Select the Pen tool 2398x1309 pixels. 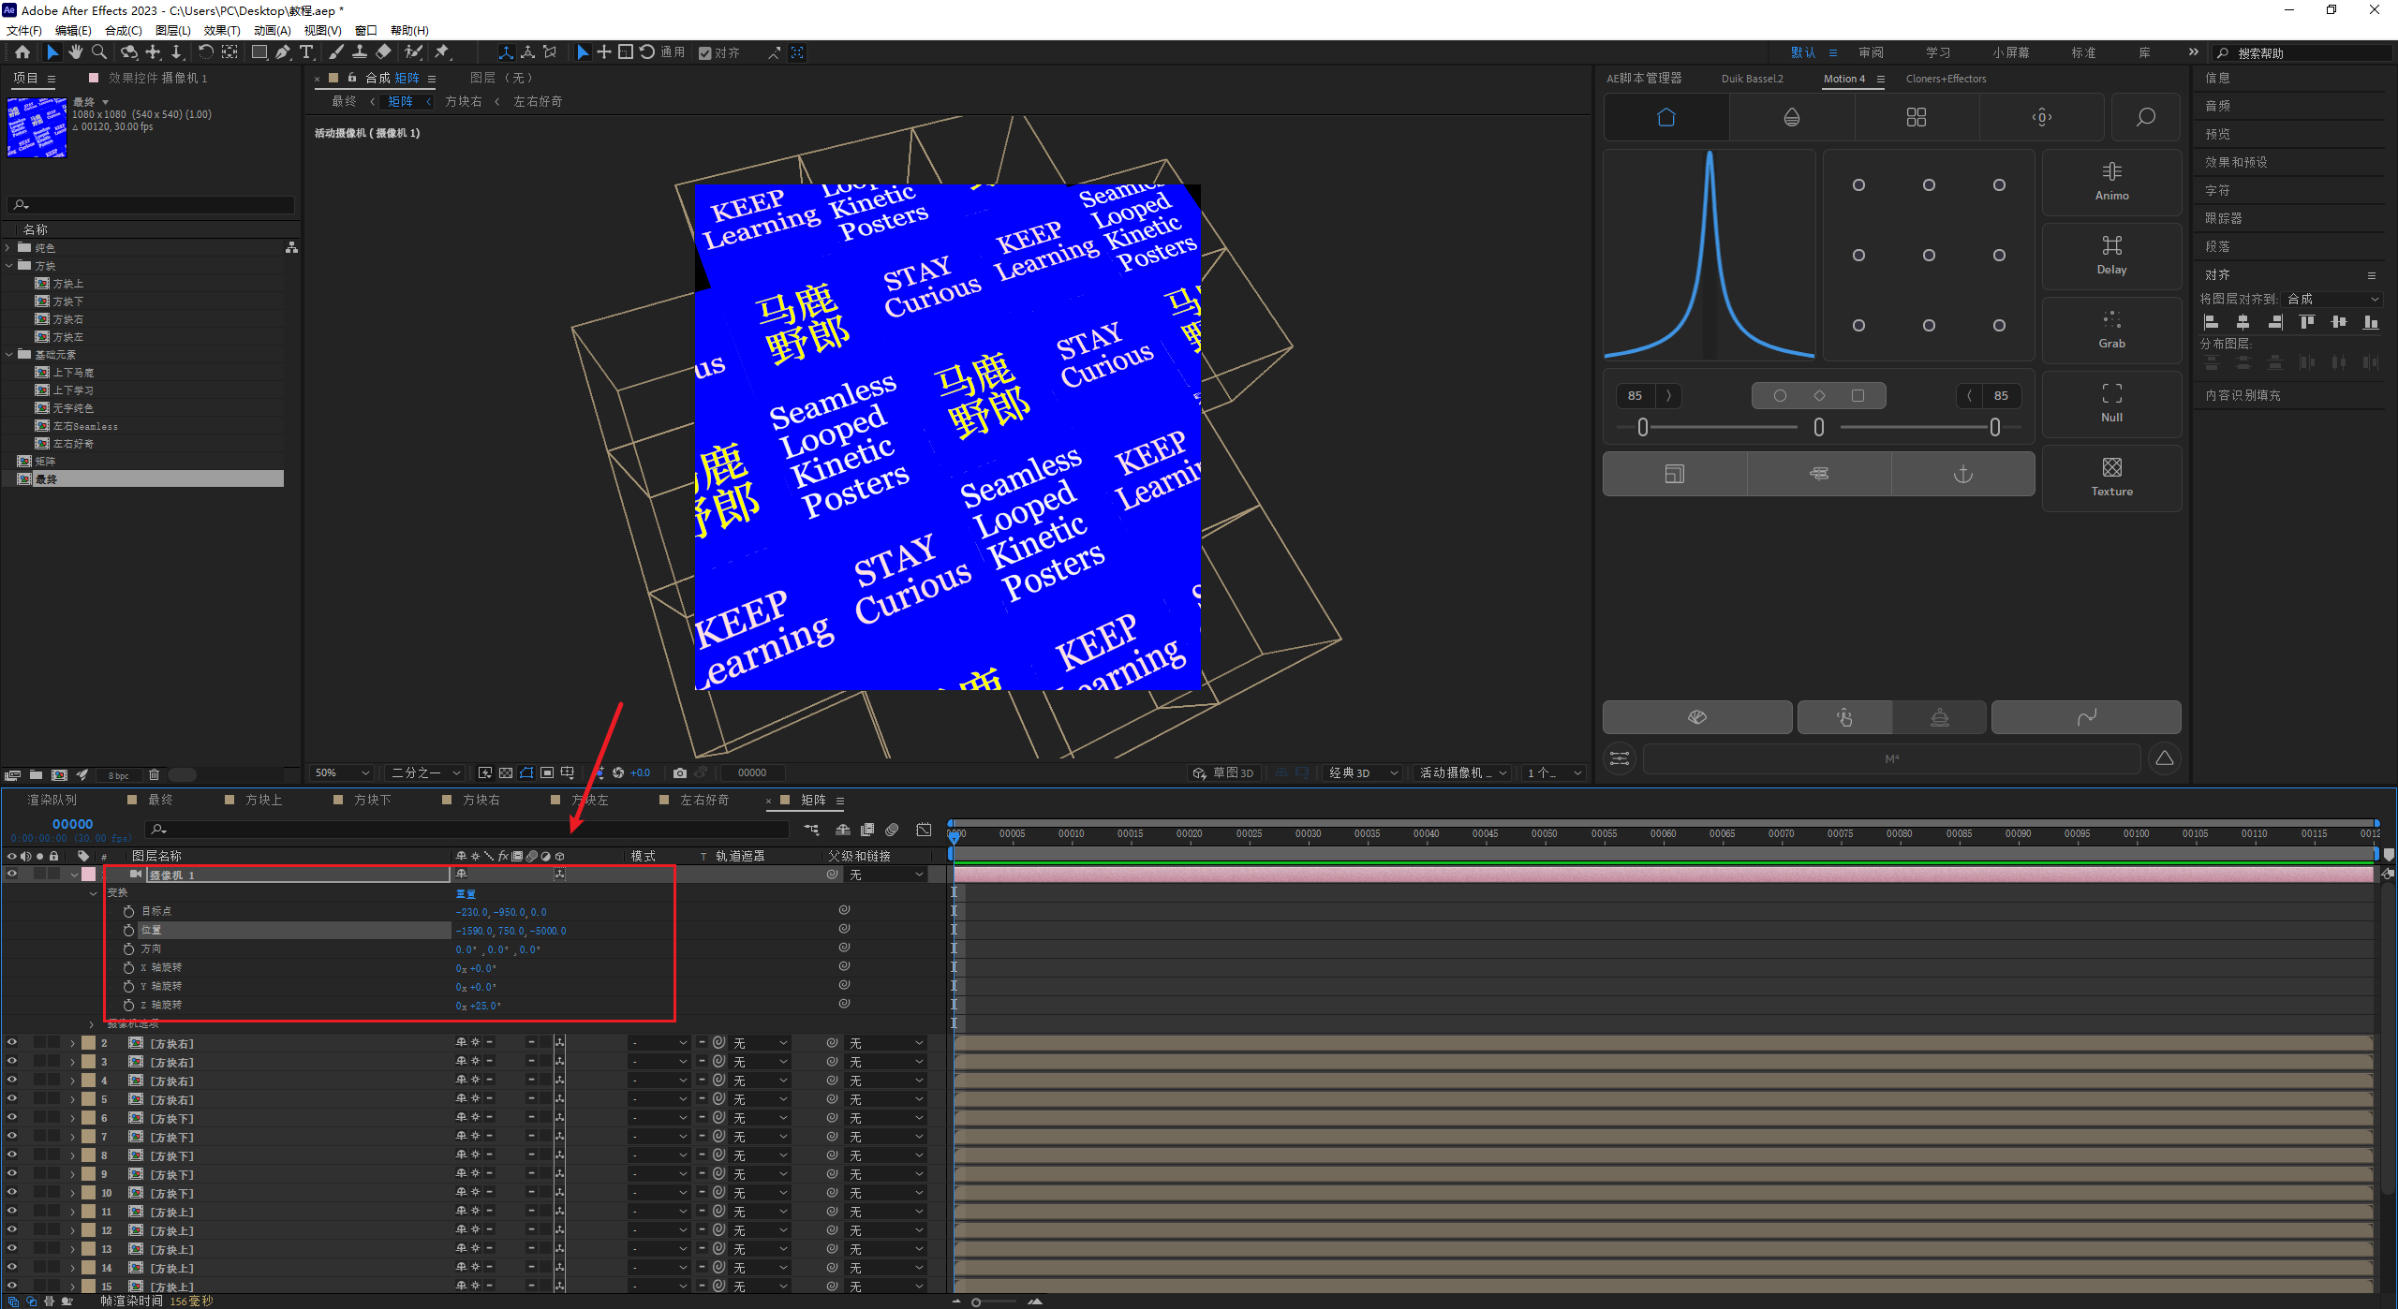point(283,52)
